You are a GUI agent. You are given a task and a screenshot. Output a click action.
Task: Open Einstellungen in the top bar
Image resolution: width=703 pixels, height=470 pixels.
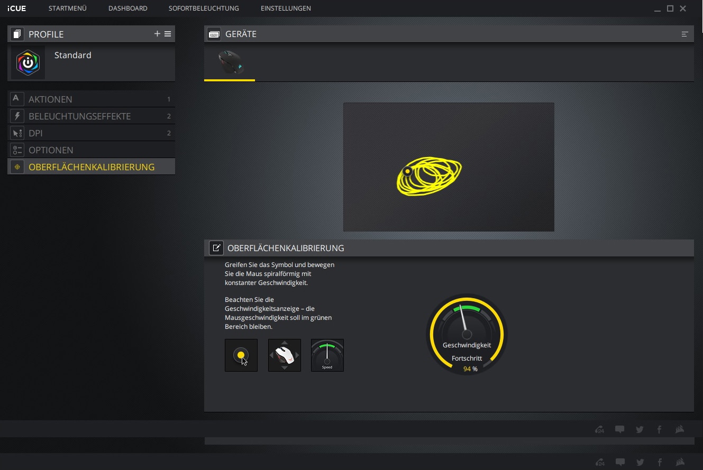(286, 8)
